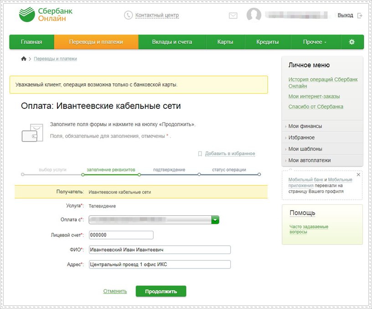This screenshot has width=372, height=309.
Task: Close the Мобильный банк notice
Action: (x=358, y=174)
